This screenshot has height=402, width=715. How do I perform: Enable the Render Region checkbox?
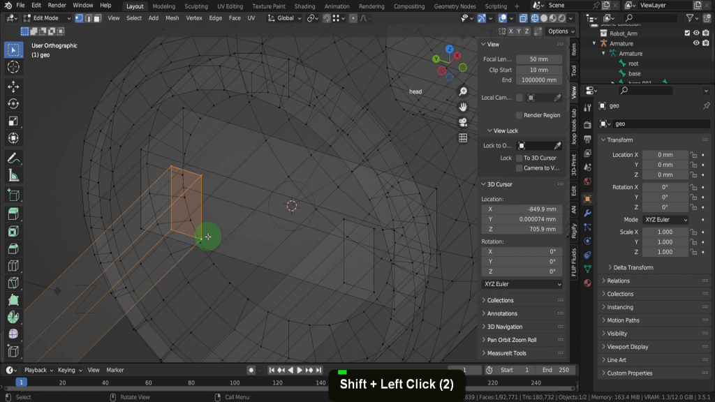coord(519,115)
